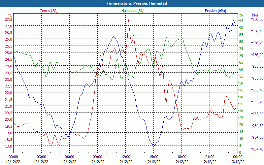264x165 pixels.
Task: Click the '09:00' time axis label
Action: [97, 157]
